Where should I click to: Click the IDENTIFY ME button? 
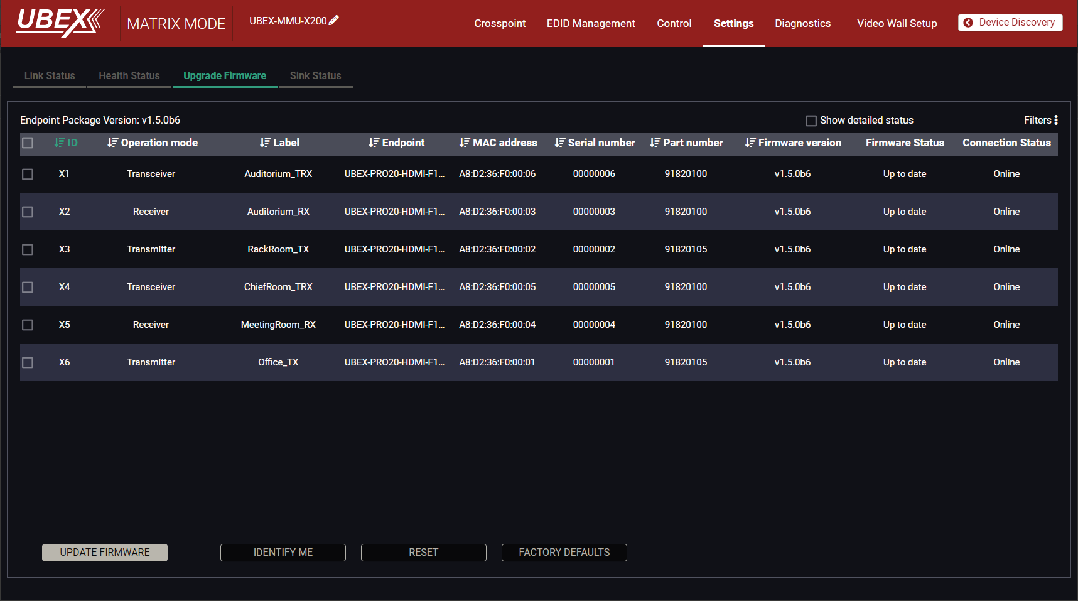click(283, 553)
